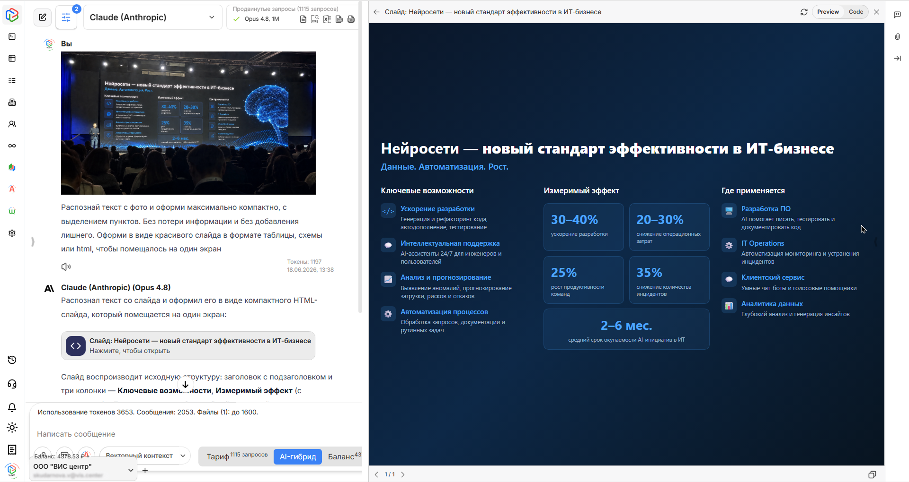Click the 'Аналитика данных' slide heading

tap(772, 304)
